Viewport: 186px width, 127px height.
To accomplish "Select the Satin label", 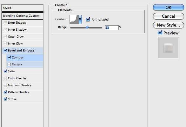I will tap(11, 71).
